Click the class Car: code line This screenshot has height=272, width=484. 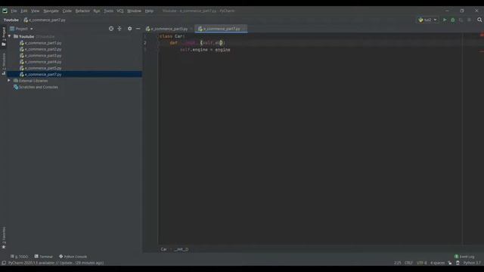pyautogui.click(x=172, y=36)
